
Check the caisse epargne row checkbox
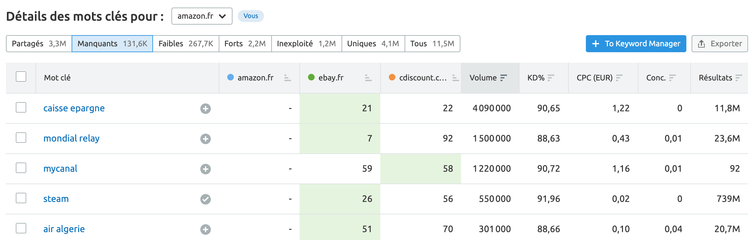21,107
